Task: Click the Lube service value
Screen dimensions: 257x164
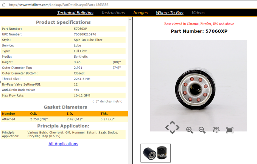Action: coord(77,45)
